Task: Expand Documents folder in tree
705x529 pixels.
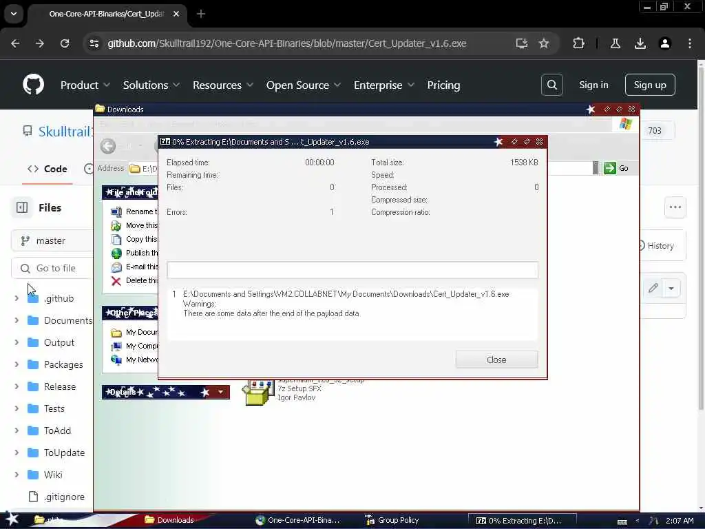Action: [x=17, y=320]
